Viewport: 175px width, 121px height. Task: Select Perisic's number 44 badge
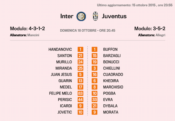tap(80, 99)
